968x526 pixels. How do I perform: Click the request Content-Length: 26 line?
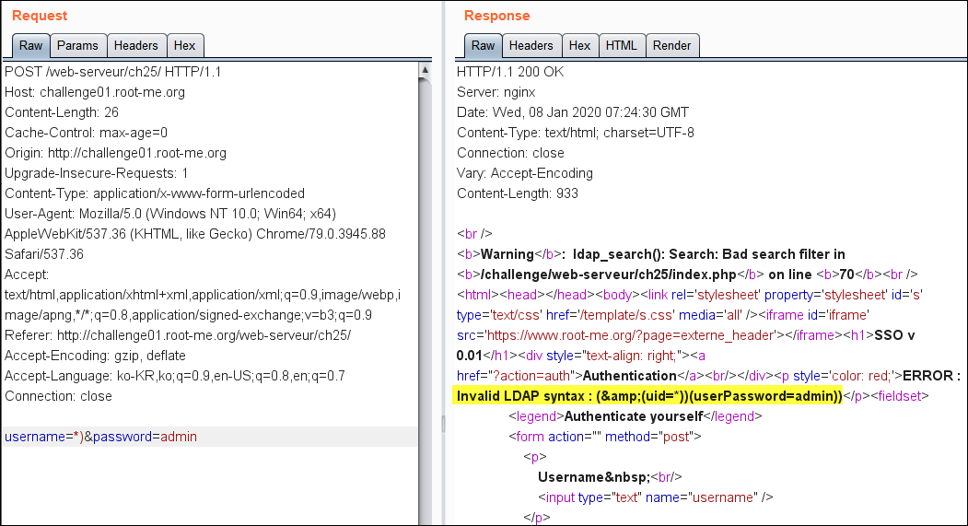62,112
